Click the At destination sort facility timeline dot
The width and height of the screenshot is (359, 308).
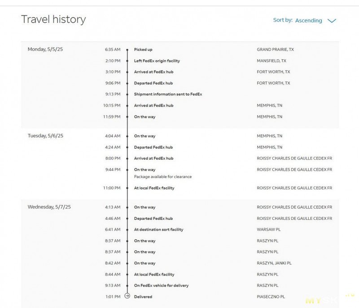tap(127, 230)
